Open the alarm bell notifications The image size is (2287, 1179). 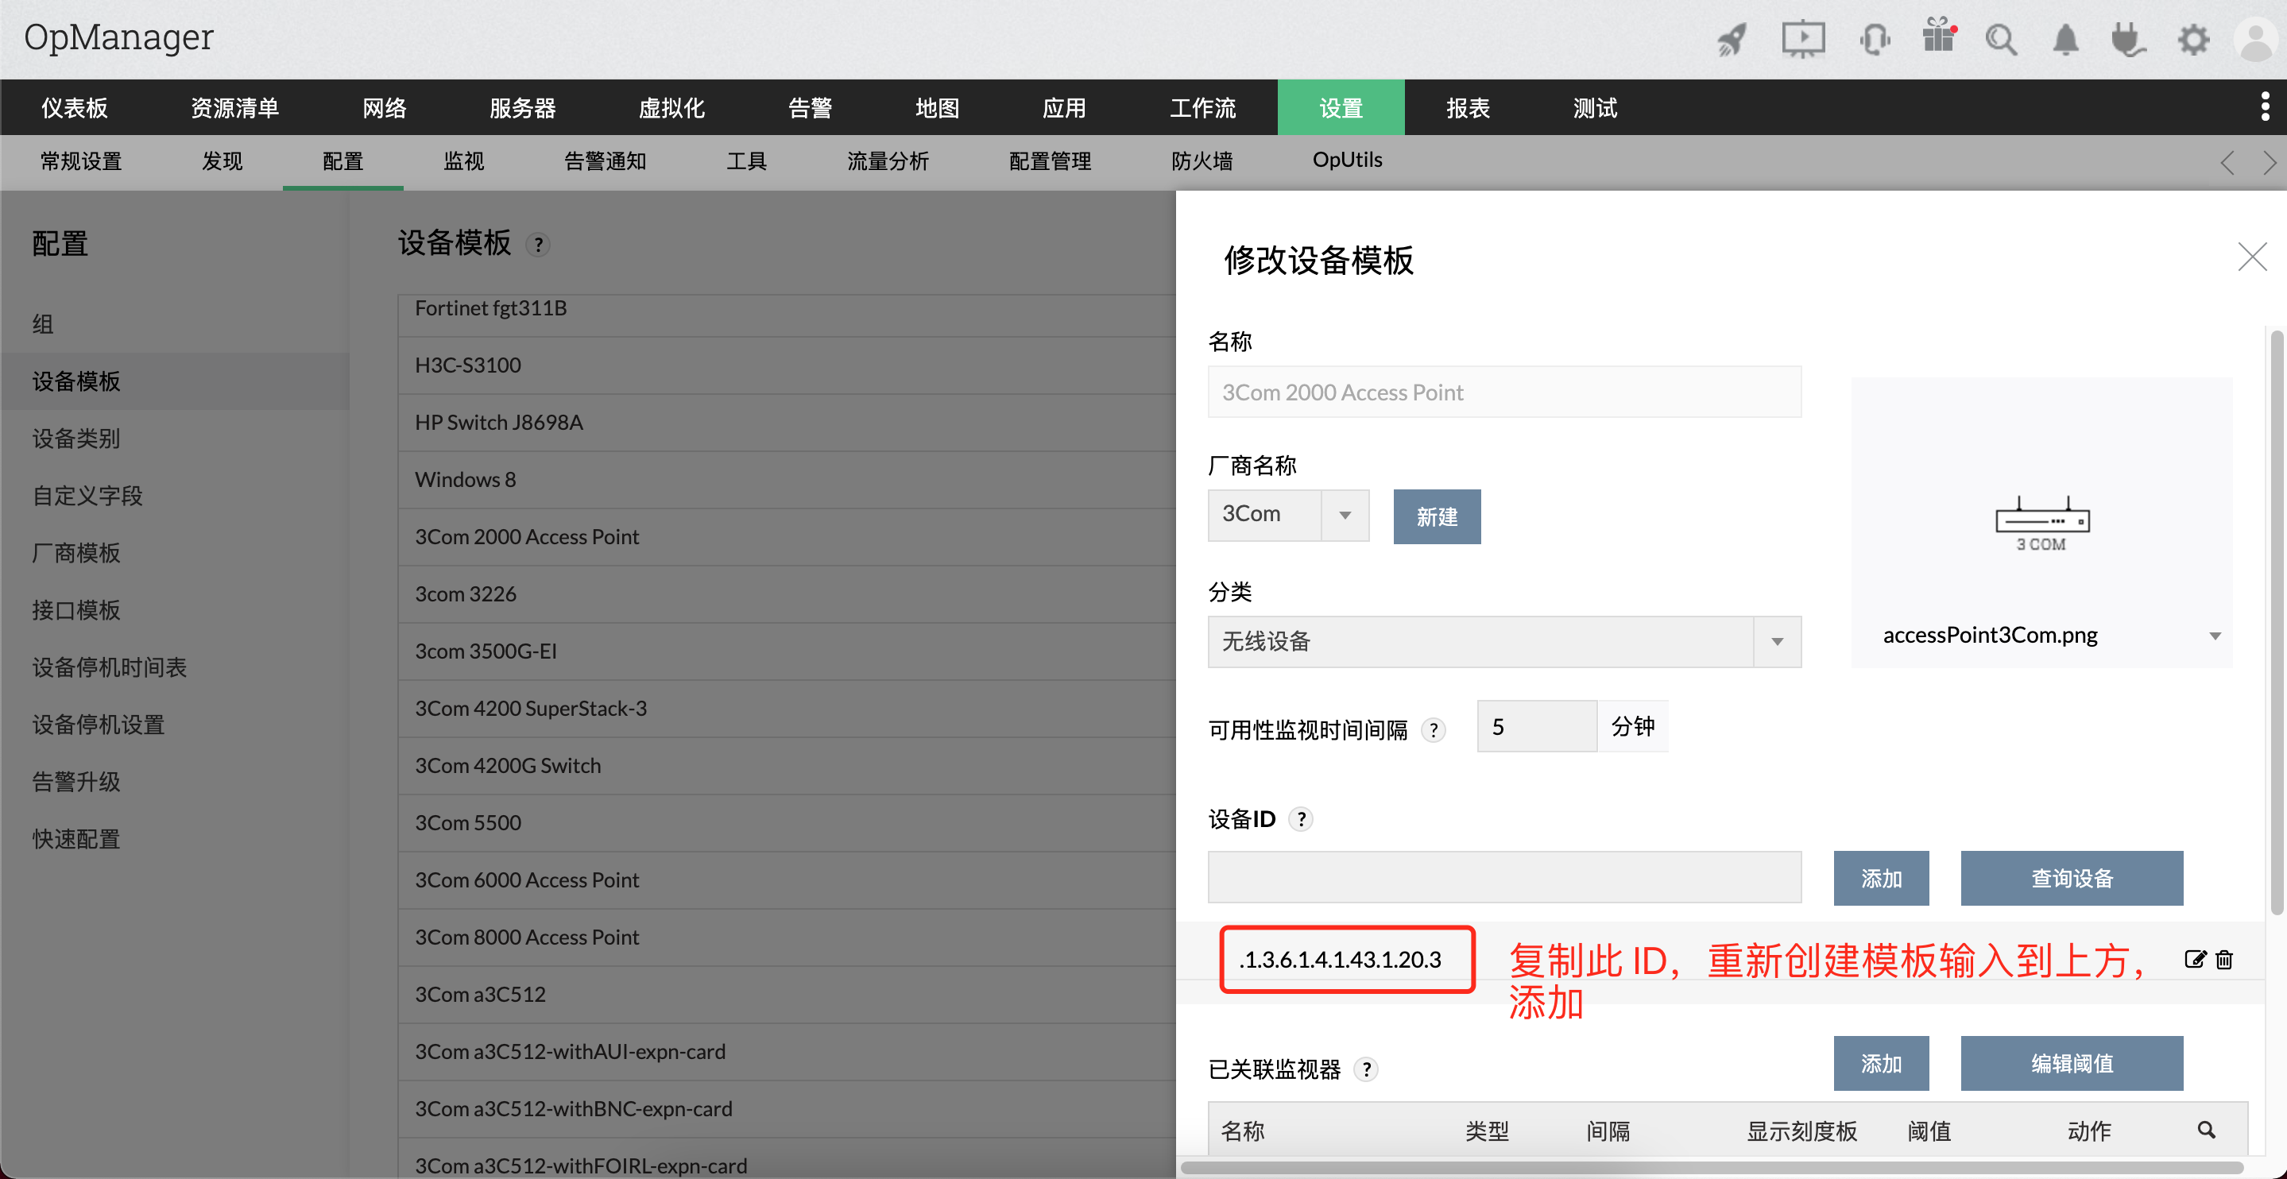[2066, 40]
